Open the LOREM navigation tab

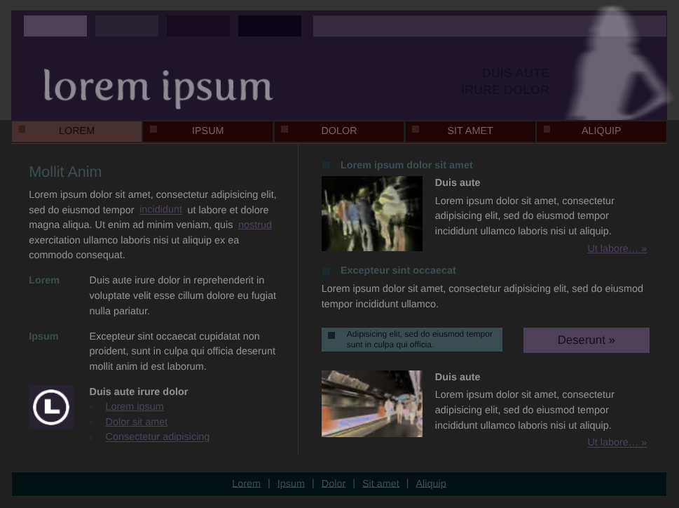[x=76, y=131]
